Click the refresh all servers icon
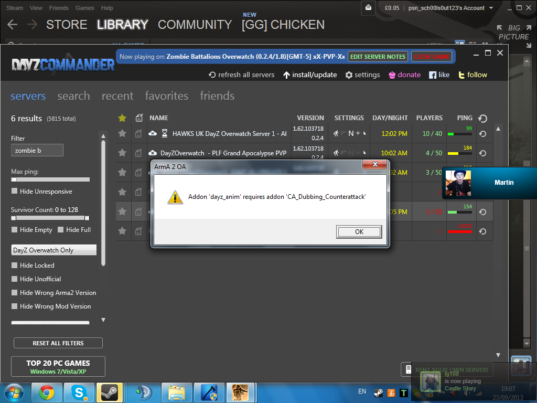The image size is (537, 403). (212, 75)
